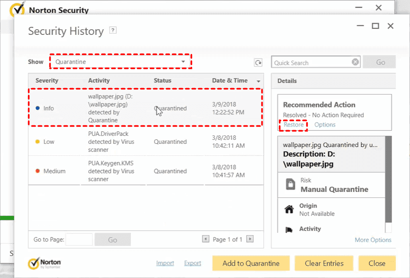Open the Show Quarantine dropdown
410x278 pixels.
tap(120, 62)
